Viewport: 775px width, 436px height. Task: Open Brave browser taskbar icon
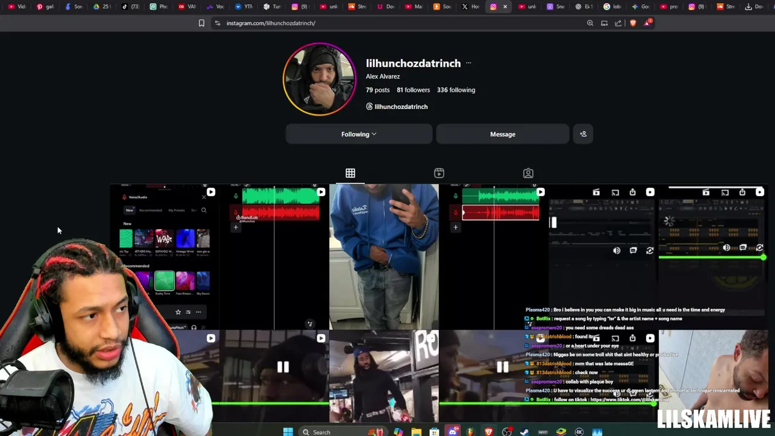click(489, 432)
